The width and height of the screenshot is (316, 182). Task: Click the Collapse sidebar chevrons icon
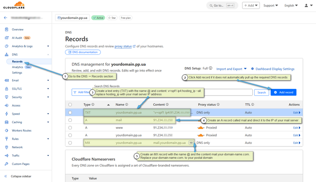click(x=5, y=176)
